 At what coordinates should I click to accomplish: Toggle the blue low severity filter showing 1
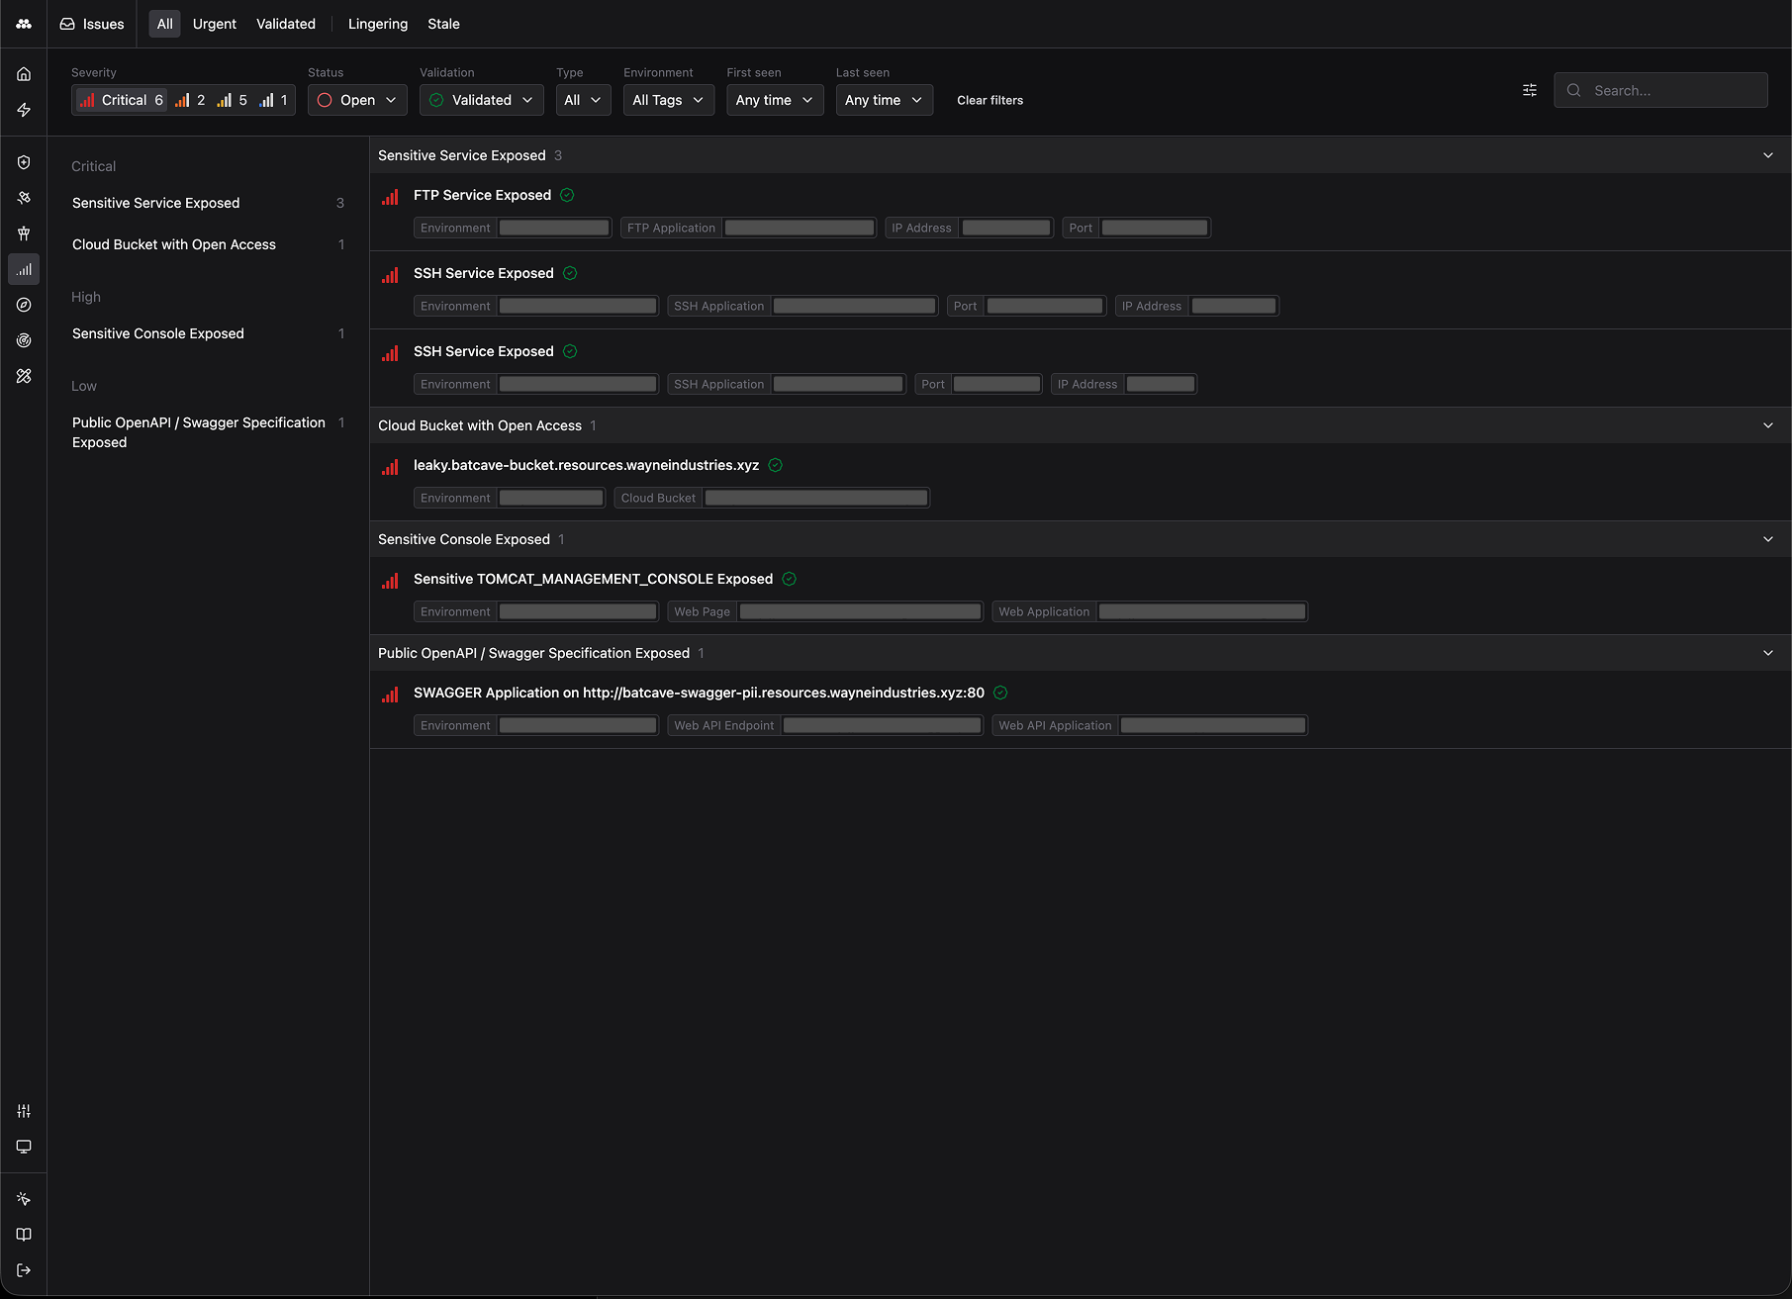pyautogui.click(x=274, y=100)
